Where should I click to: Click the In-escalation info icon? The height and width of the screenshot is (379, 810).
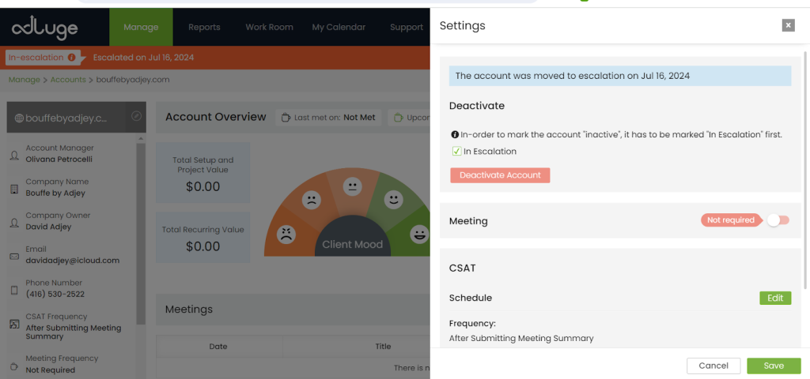72,58
